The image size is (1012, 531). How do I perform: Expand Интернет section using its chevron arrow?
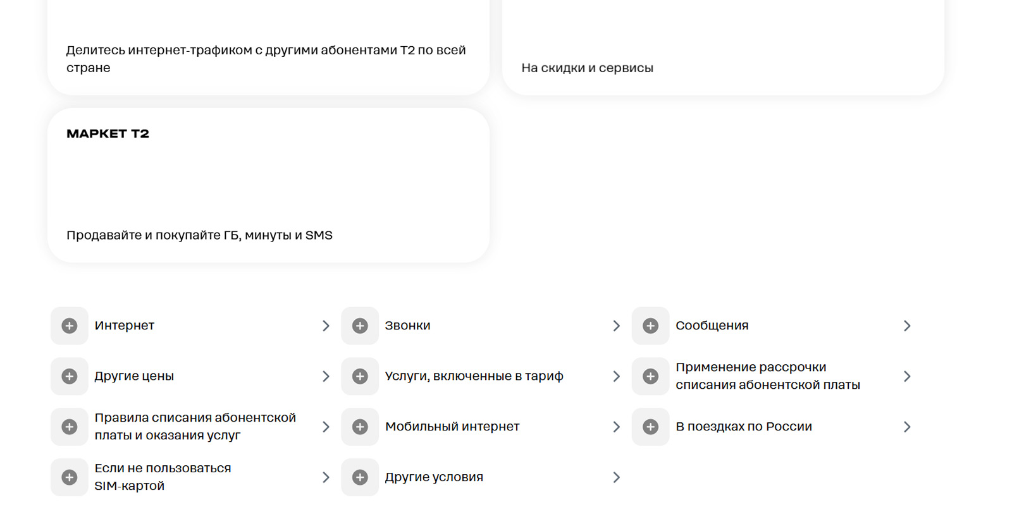click(x=326, y=326)
